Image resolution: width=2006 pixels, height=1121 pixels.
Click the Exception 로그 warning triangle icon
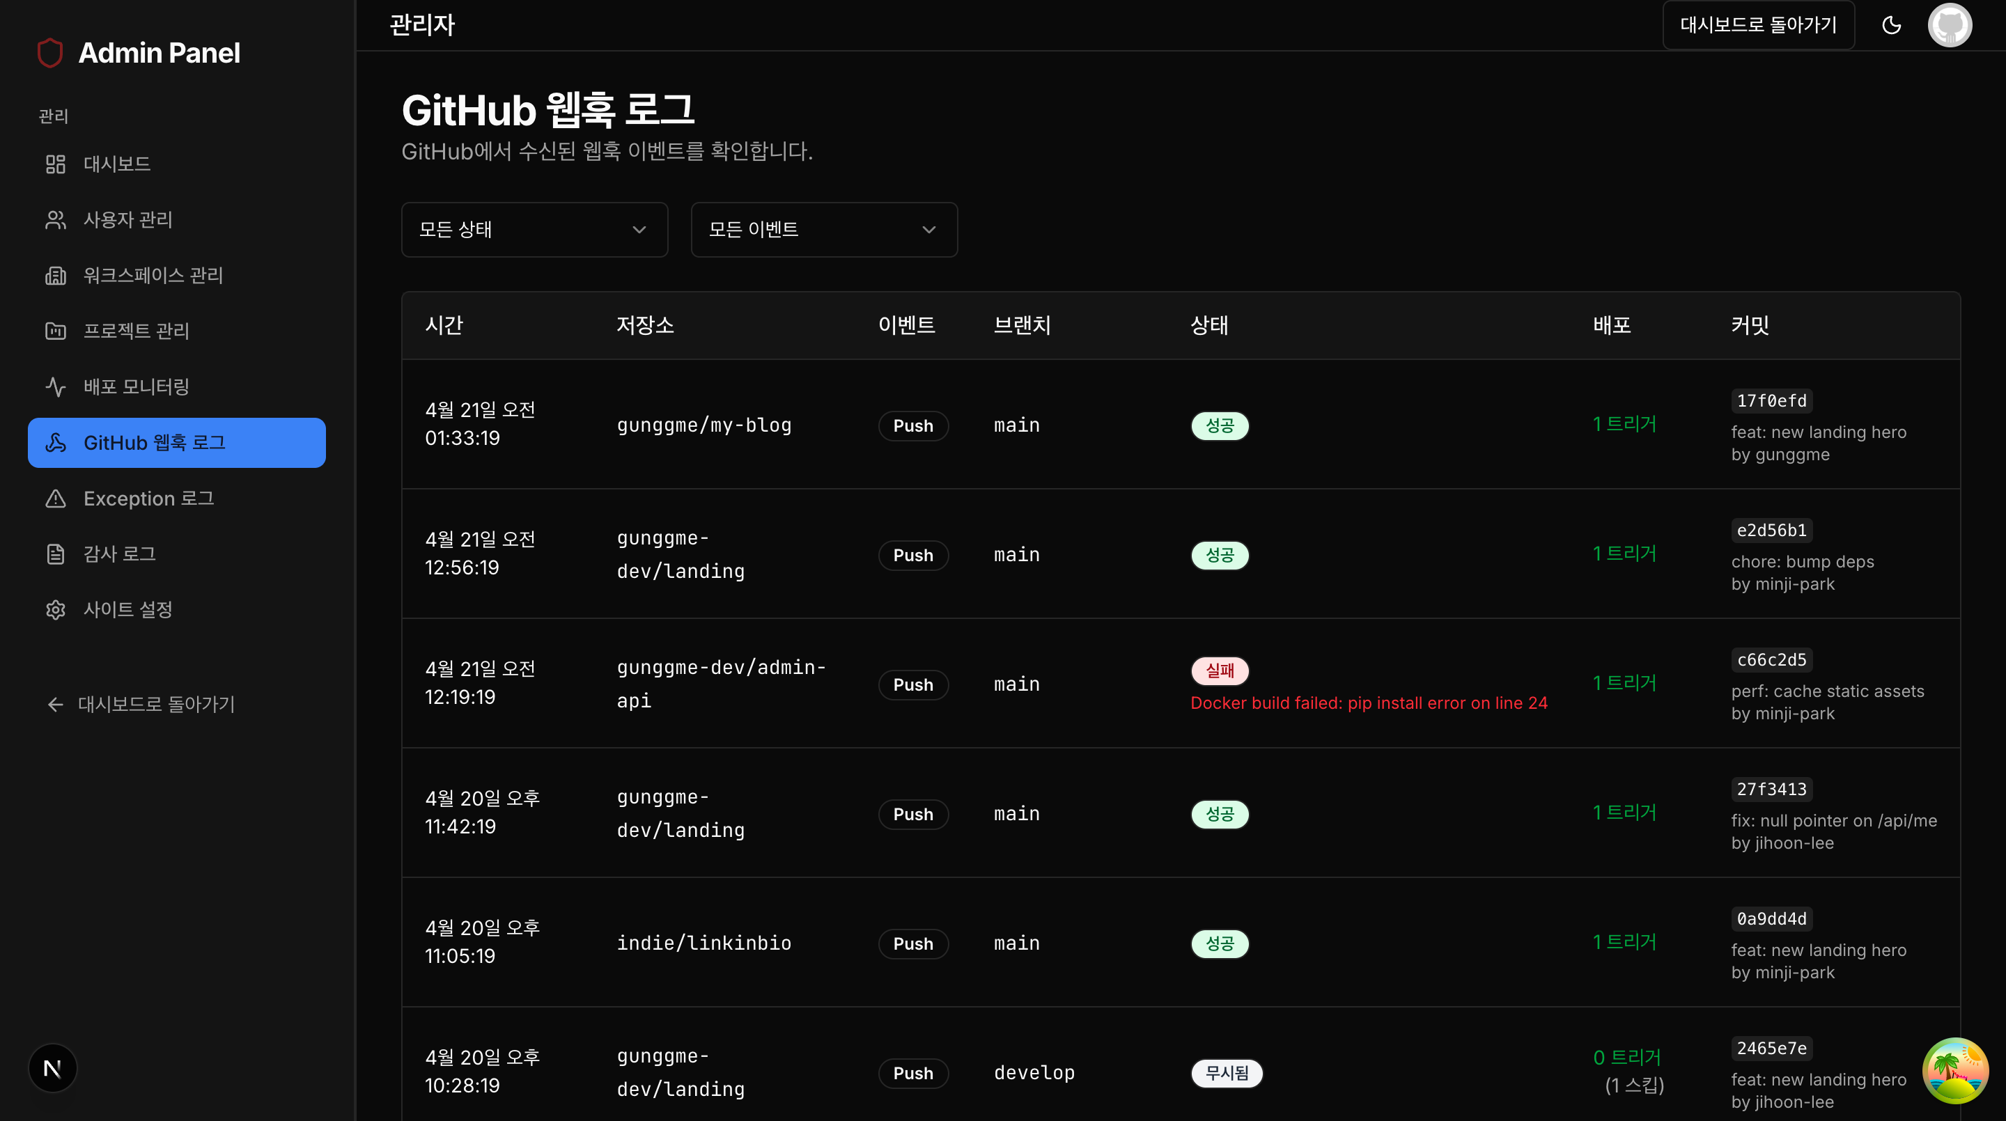pyautogui.click(x=55, y=499)
